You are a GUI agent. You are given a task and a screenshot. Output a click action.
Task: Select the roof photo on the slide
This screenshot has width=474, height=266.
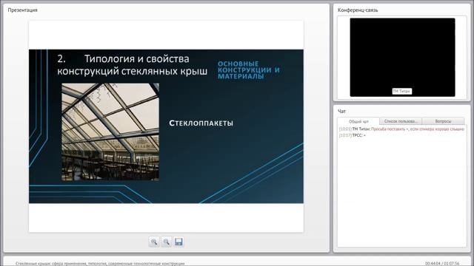point(110,132)
